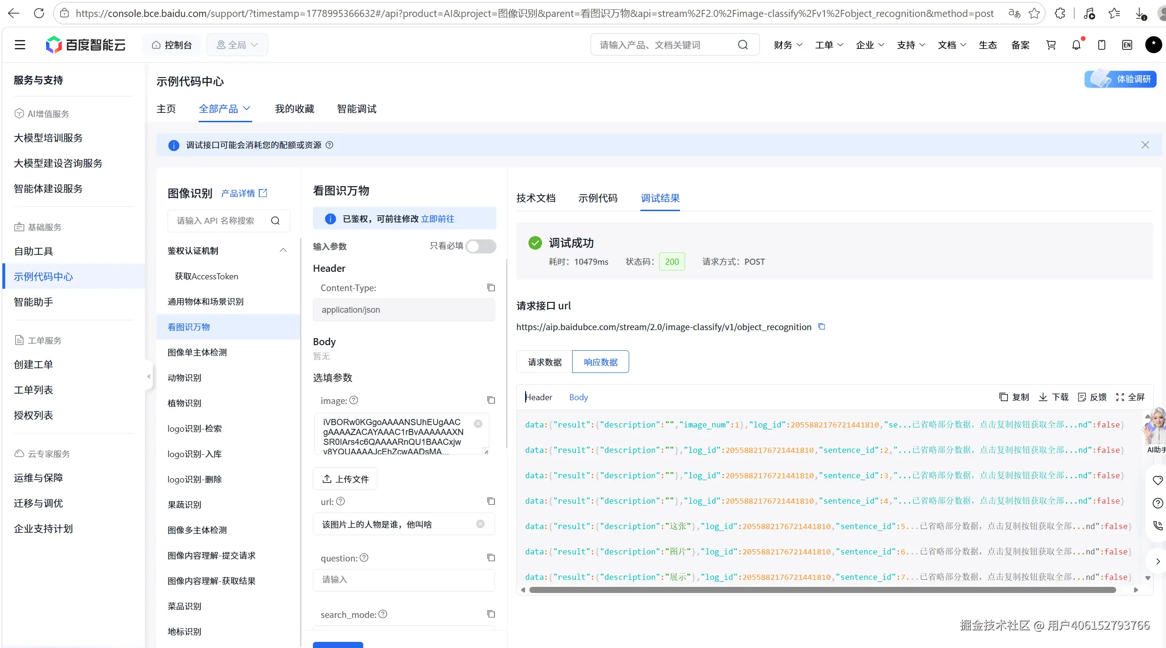Open the 财务 dropdown menu
The image size is (1166, 648).
coord(788,45)
